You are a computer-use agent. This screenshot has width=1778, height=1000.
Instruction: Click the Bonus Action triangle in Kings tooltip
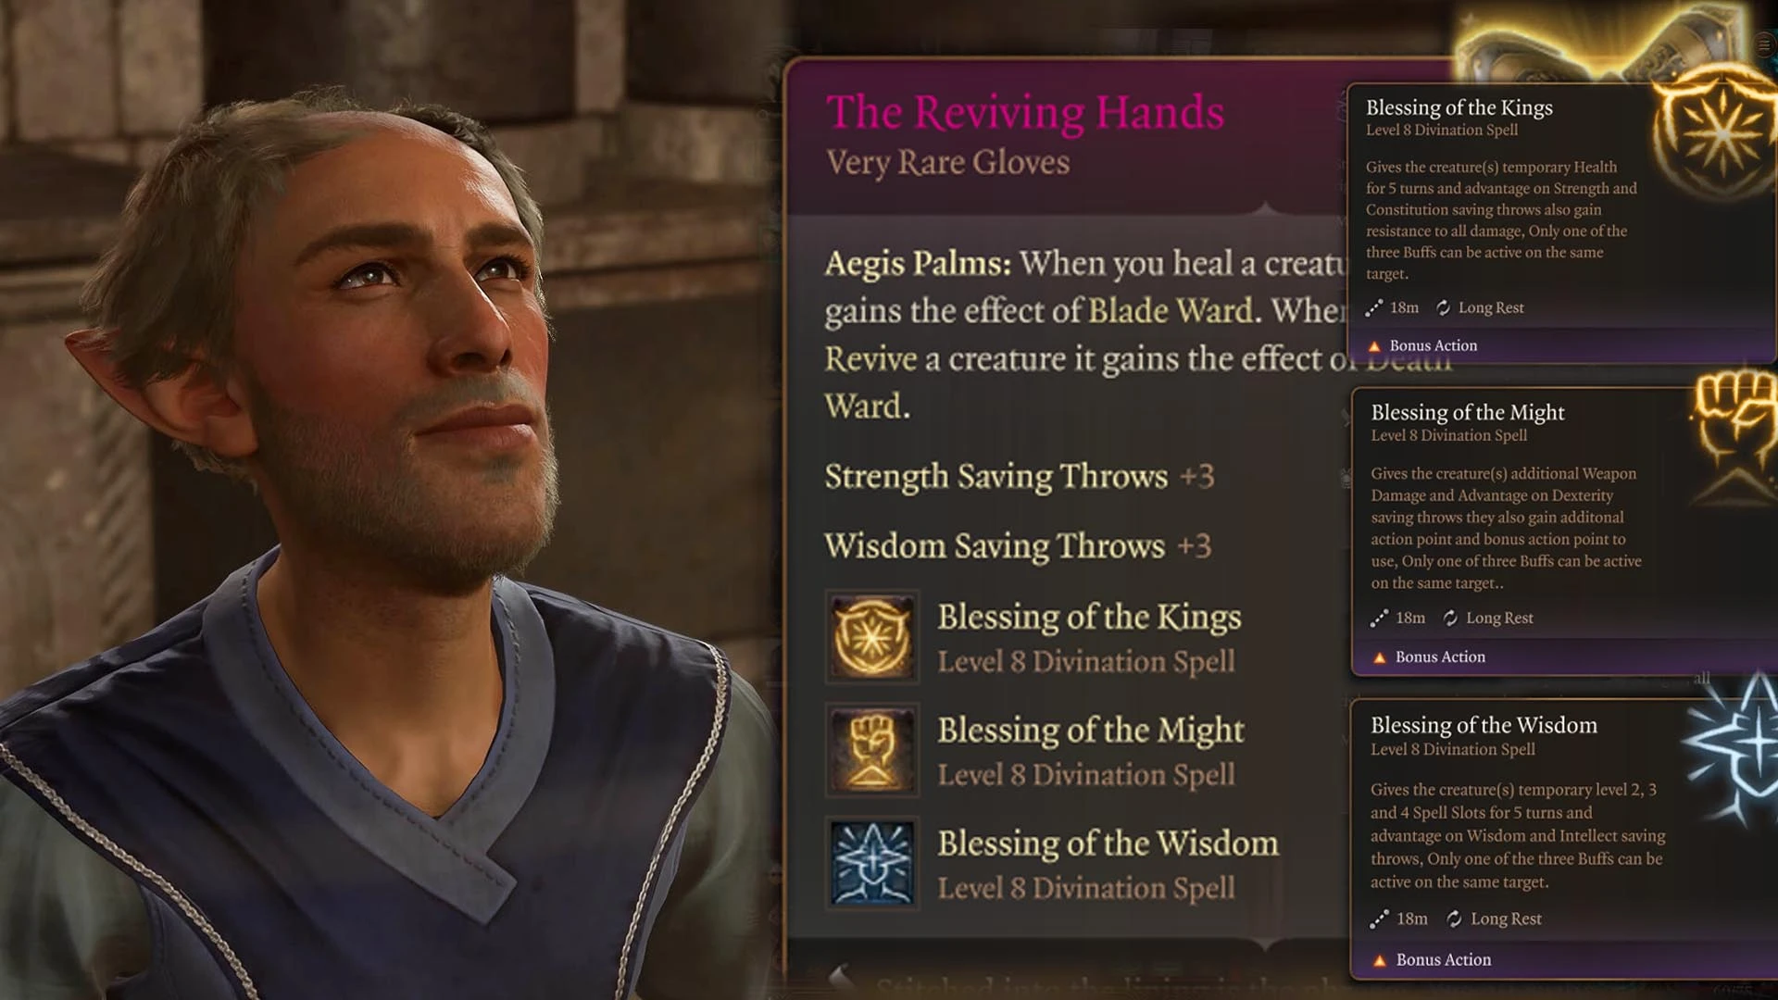pyautogui.click(x=1374, y=345)
